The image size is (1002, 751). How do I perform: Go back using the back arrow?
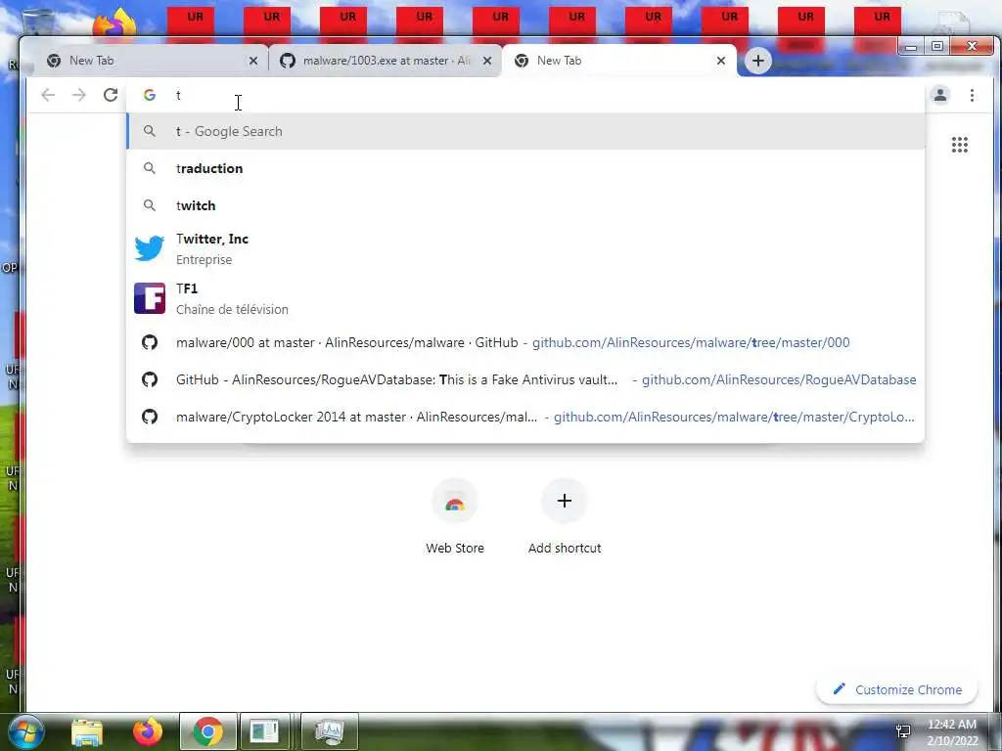[x=48, y=95]
